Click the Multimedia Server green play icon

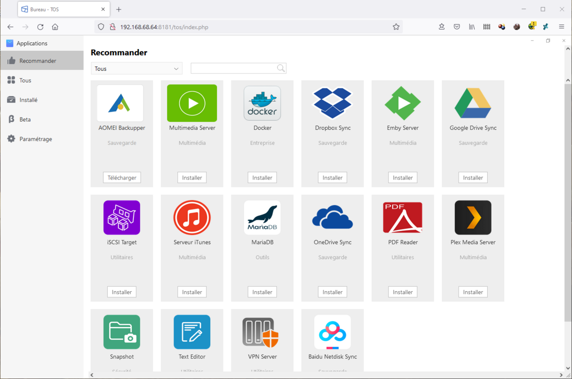[x=192, y=103]
